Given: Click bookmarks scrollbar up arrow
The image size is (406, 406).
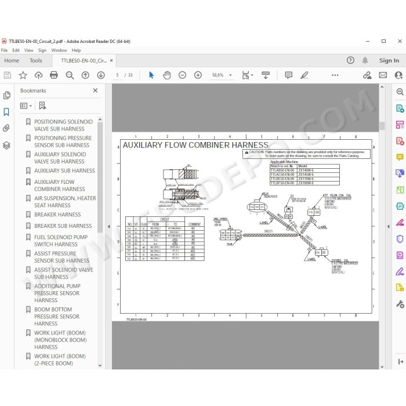Looking at the screenshot, I should click(100, 119).
